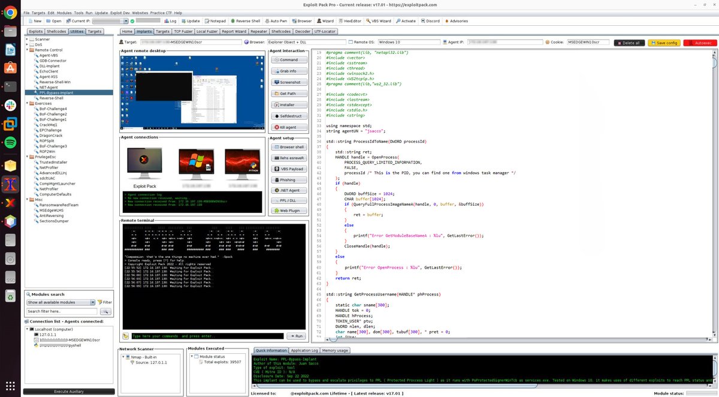This screenshot has height=397, width=719.
Task: Click the Command agent button
Action: 289,60
